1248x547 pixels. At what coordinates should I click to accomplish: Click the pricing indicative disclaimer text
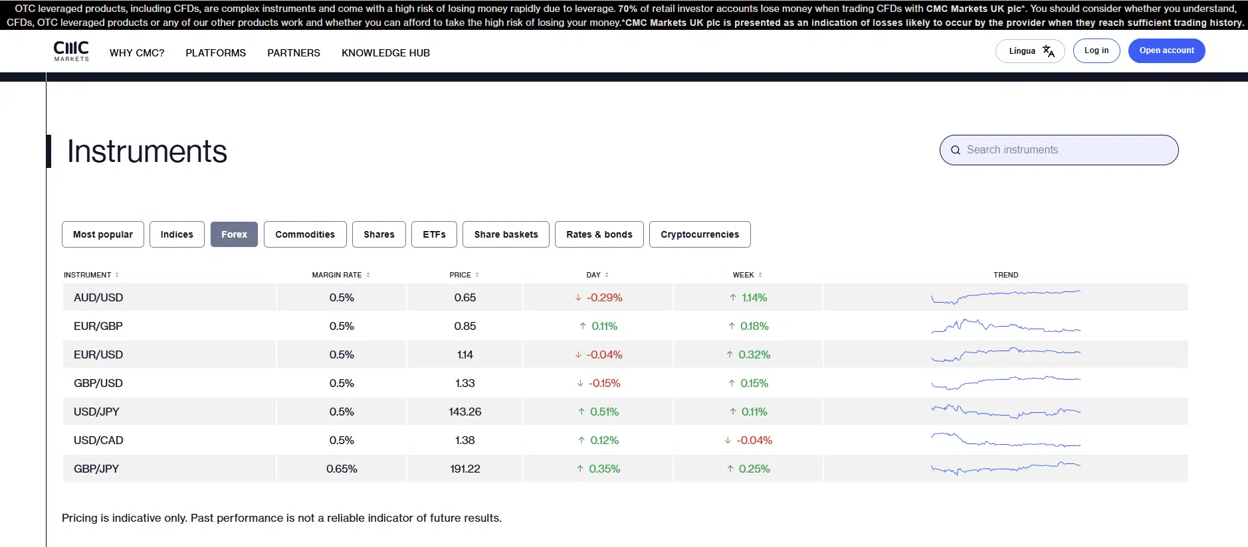point(282,518)
